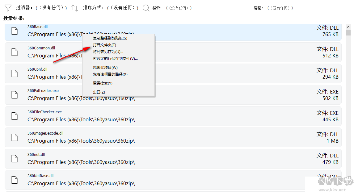Click the scrollbar up arrow

(349, 27)
